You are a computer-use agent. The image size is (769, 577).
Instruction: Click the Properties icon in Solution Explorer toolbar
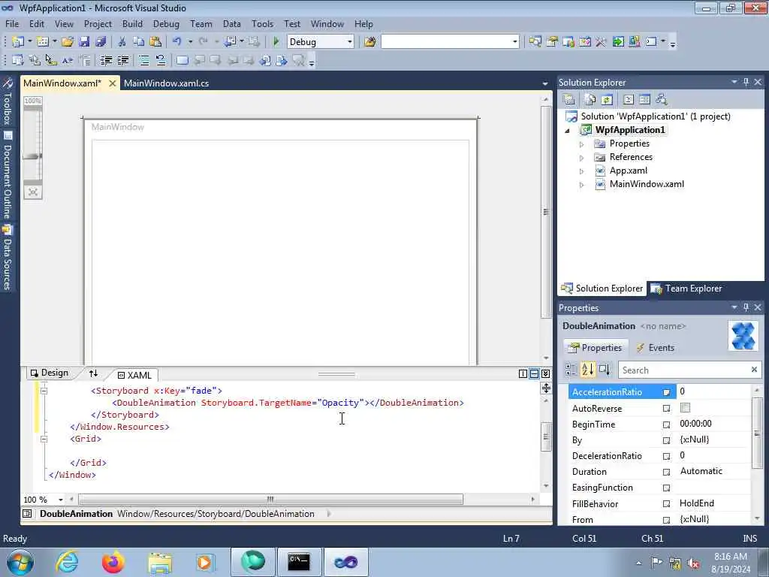click(569, 100)
